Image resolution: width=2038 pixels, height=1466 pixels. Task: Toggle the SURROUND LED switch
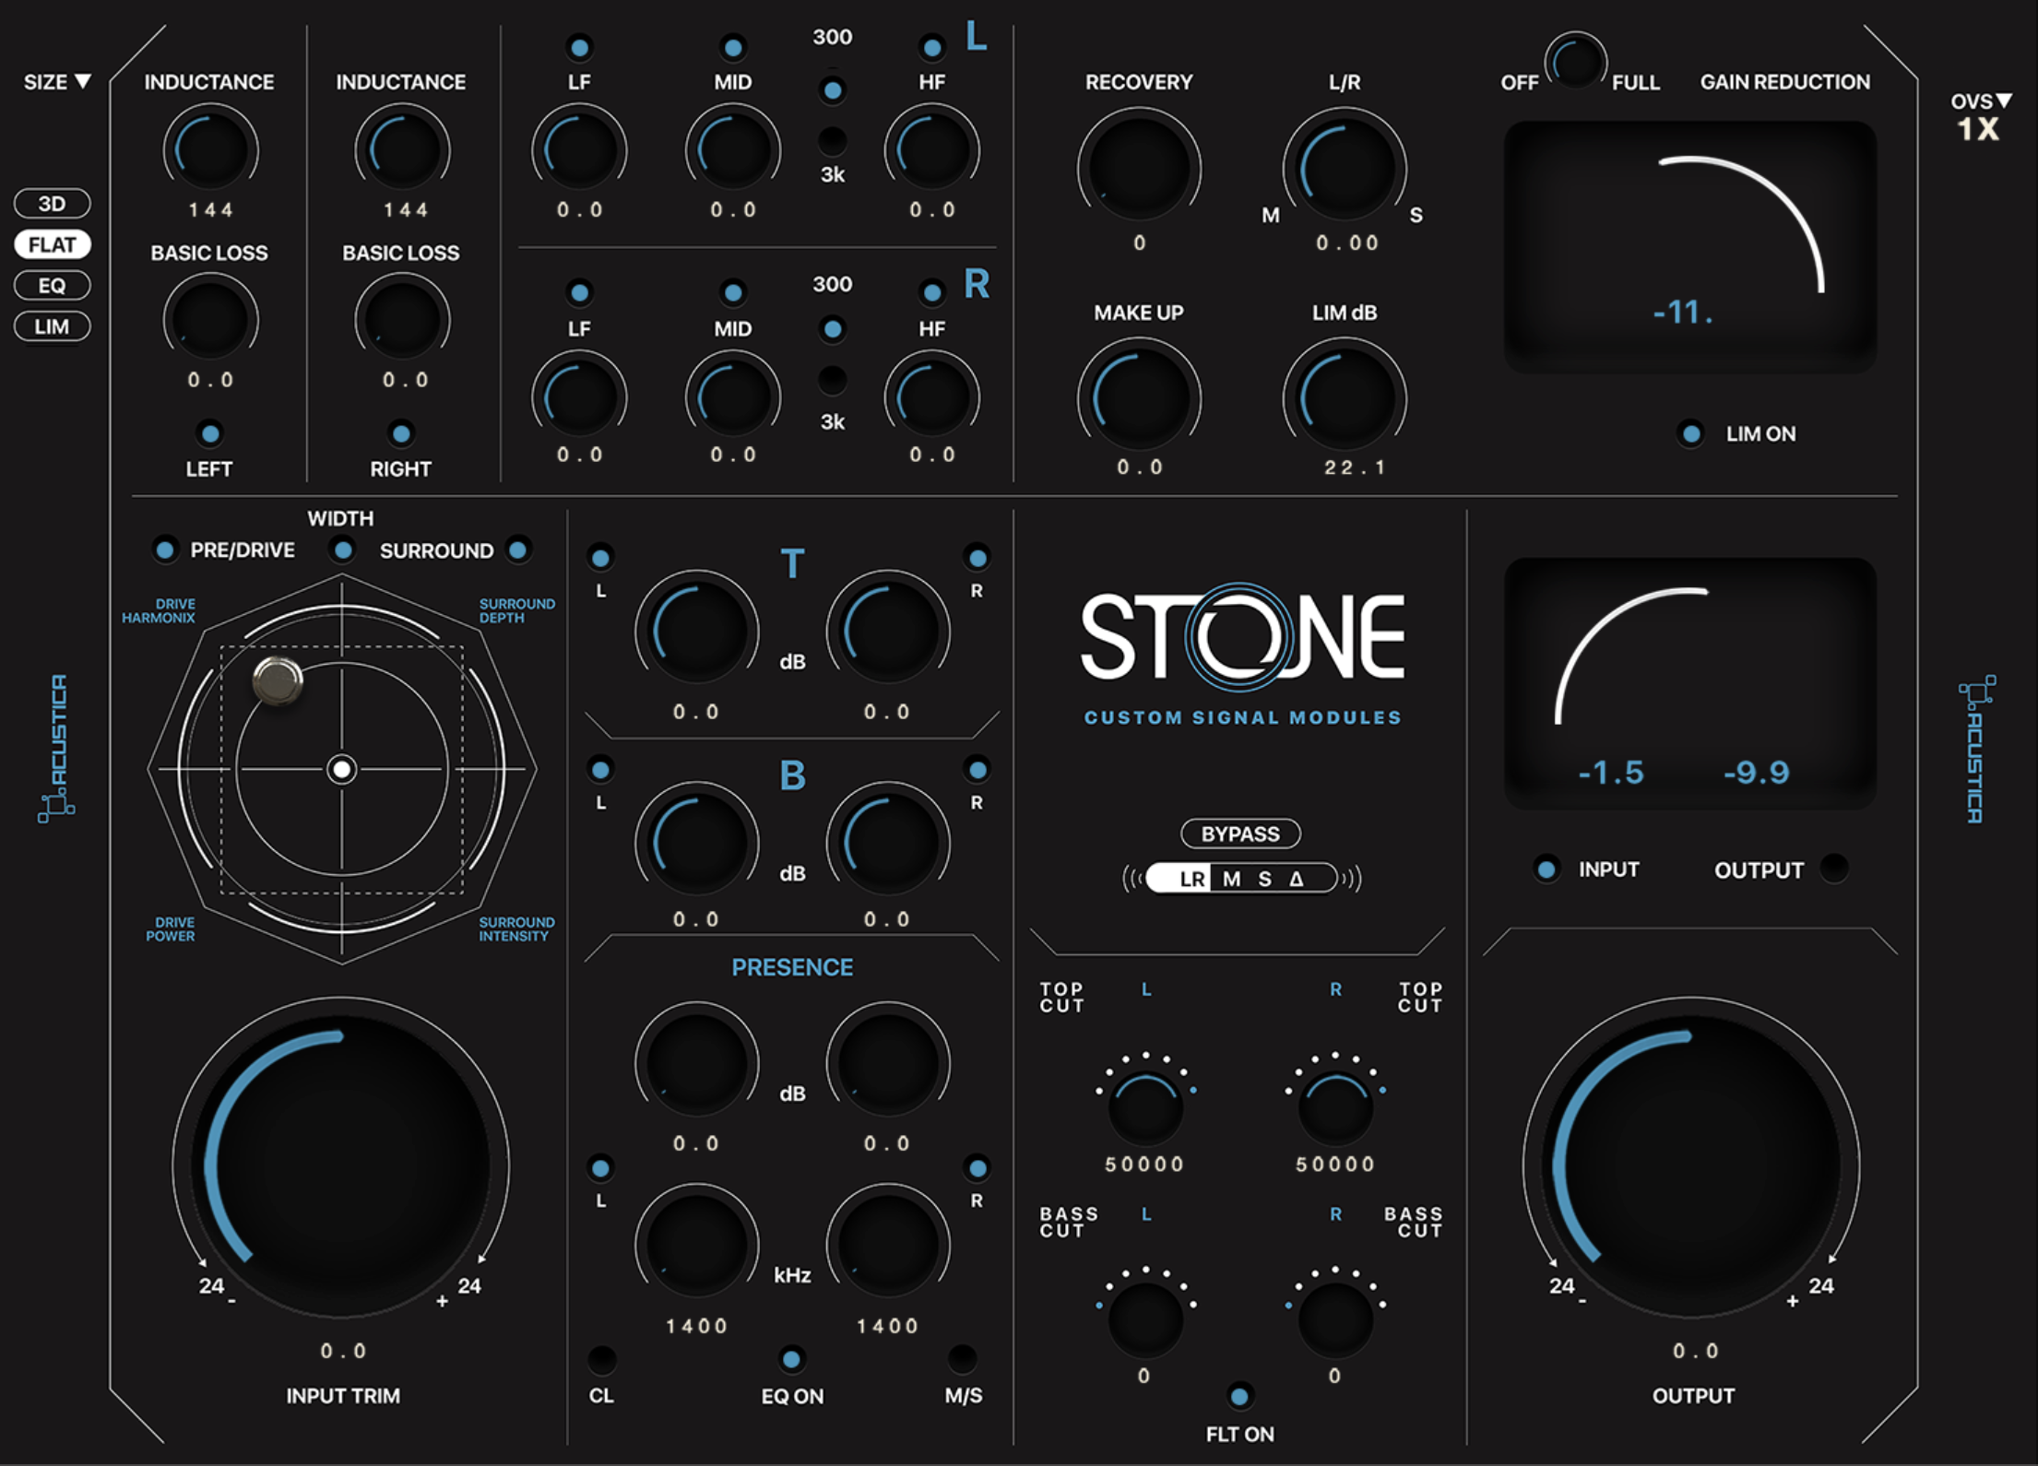point(518,550)
